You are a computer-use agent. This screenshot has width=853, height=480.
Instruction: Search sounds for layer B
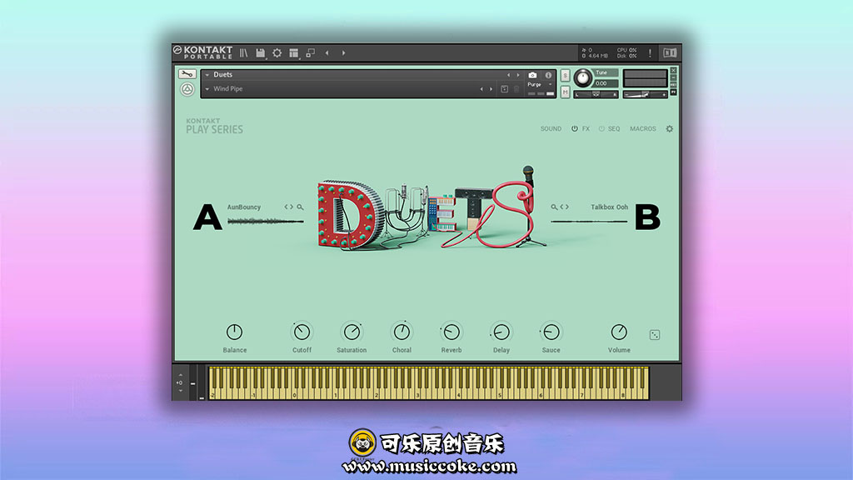554,207
